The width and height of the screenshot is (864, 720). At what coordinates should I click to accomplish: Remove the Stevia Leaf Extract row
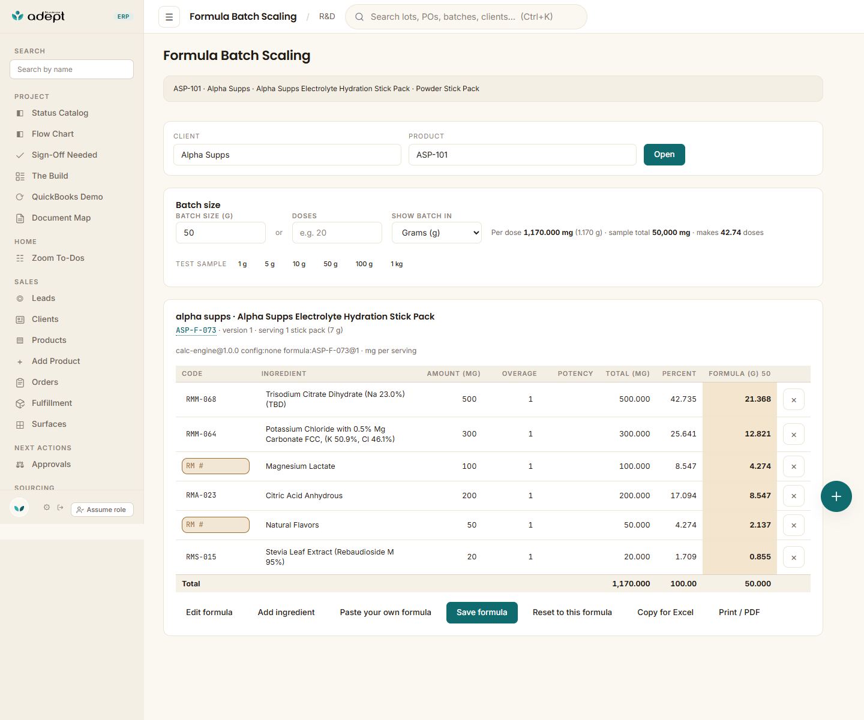coord(794,558)
